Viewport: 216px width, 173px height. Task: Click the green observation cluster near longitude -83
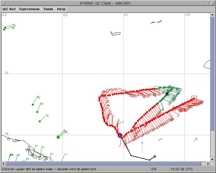(x=58, y=137)
